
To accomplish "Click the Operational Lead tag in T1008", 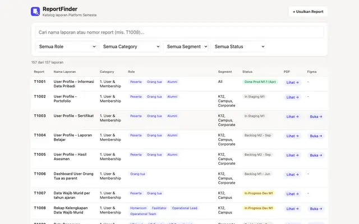I will click(x=185, y=208).
